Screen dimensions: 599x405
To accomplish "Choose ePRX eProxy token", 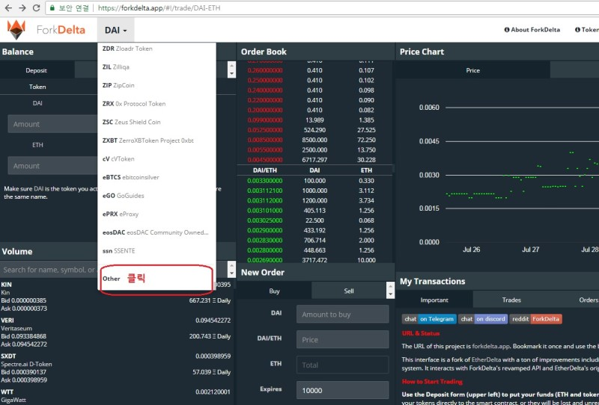I will tap(156, 214).
